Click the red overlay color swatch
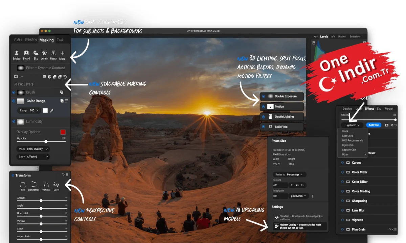The height and width of the screenshot is (243, 406). click(x=63, y=132)
